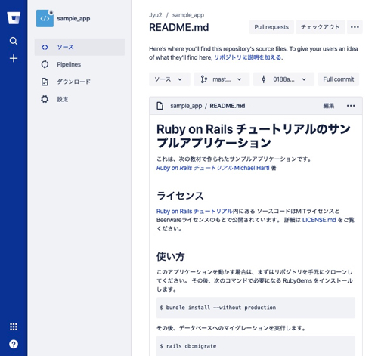Viewport: 378px width, 356px height.
Task: Go to ダウンロード in the navigation
Action: click(79, 82)
